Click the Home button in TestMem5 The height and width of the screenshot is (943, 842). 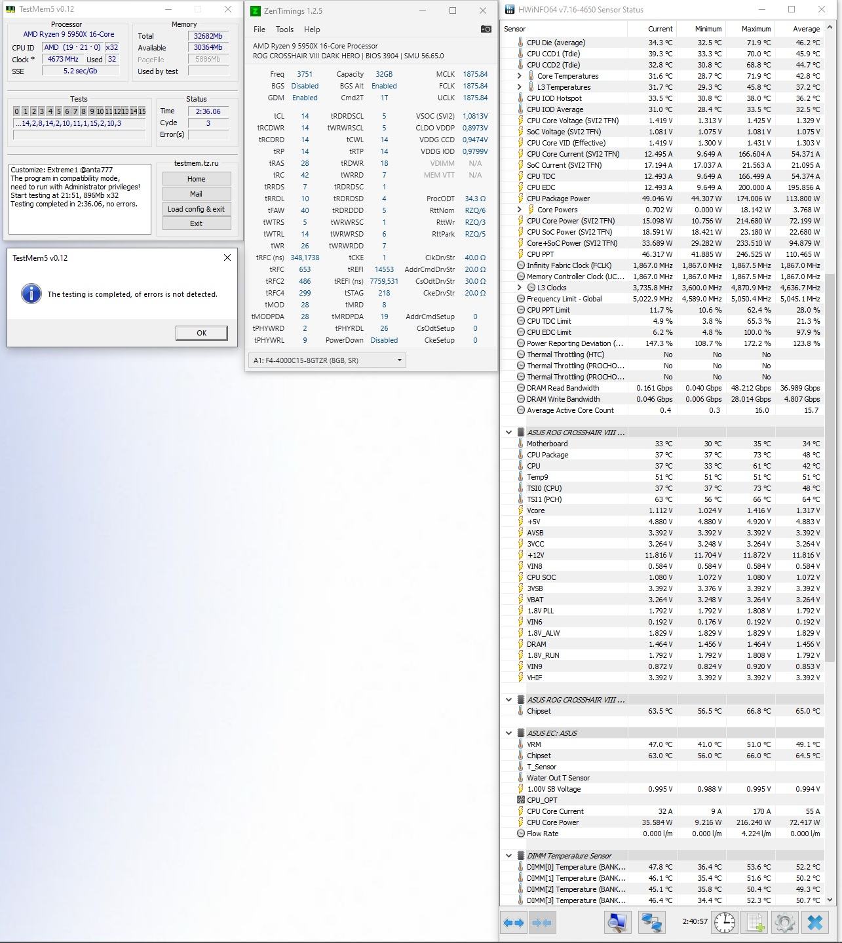click(197, 179)
